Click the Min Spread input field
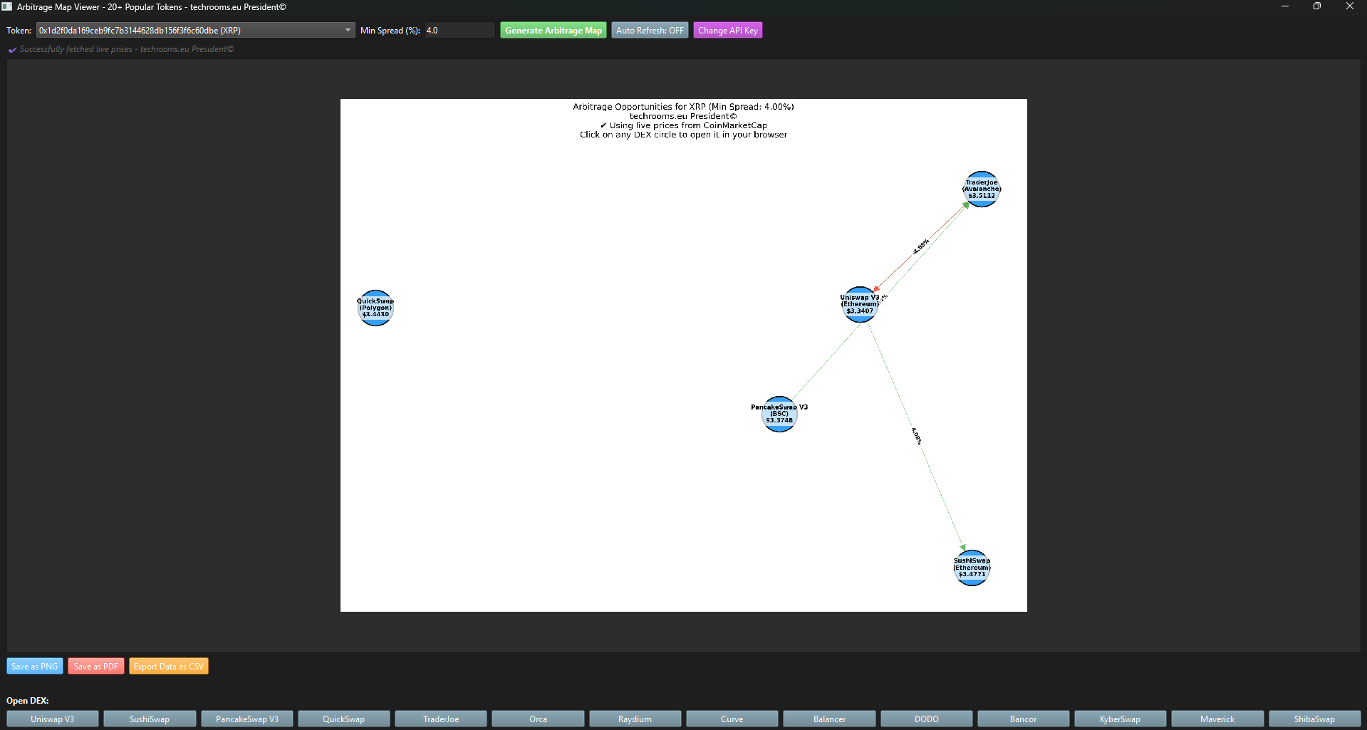Viewport: 1367px width, 730px height. click(459, 31)
